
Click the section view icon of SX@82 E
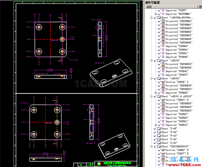coord(163,150)
